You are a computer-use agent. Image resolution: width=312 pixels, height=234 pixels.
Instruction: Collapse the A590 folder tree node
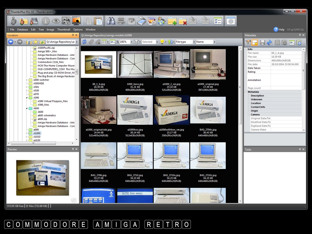pyautogui.click(x=27, y=98)
